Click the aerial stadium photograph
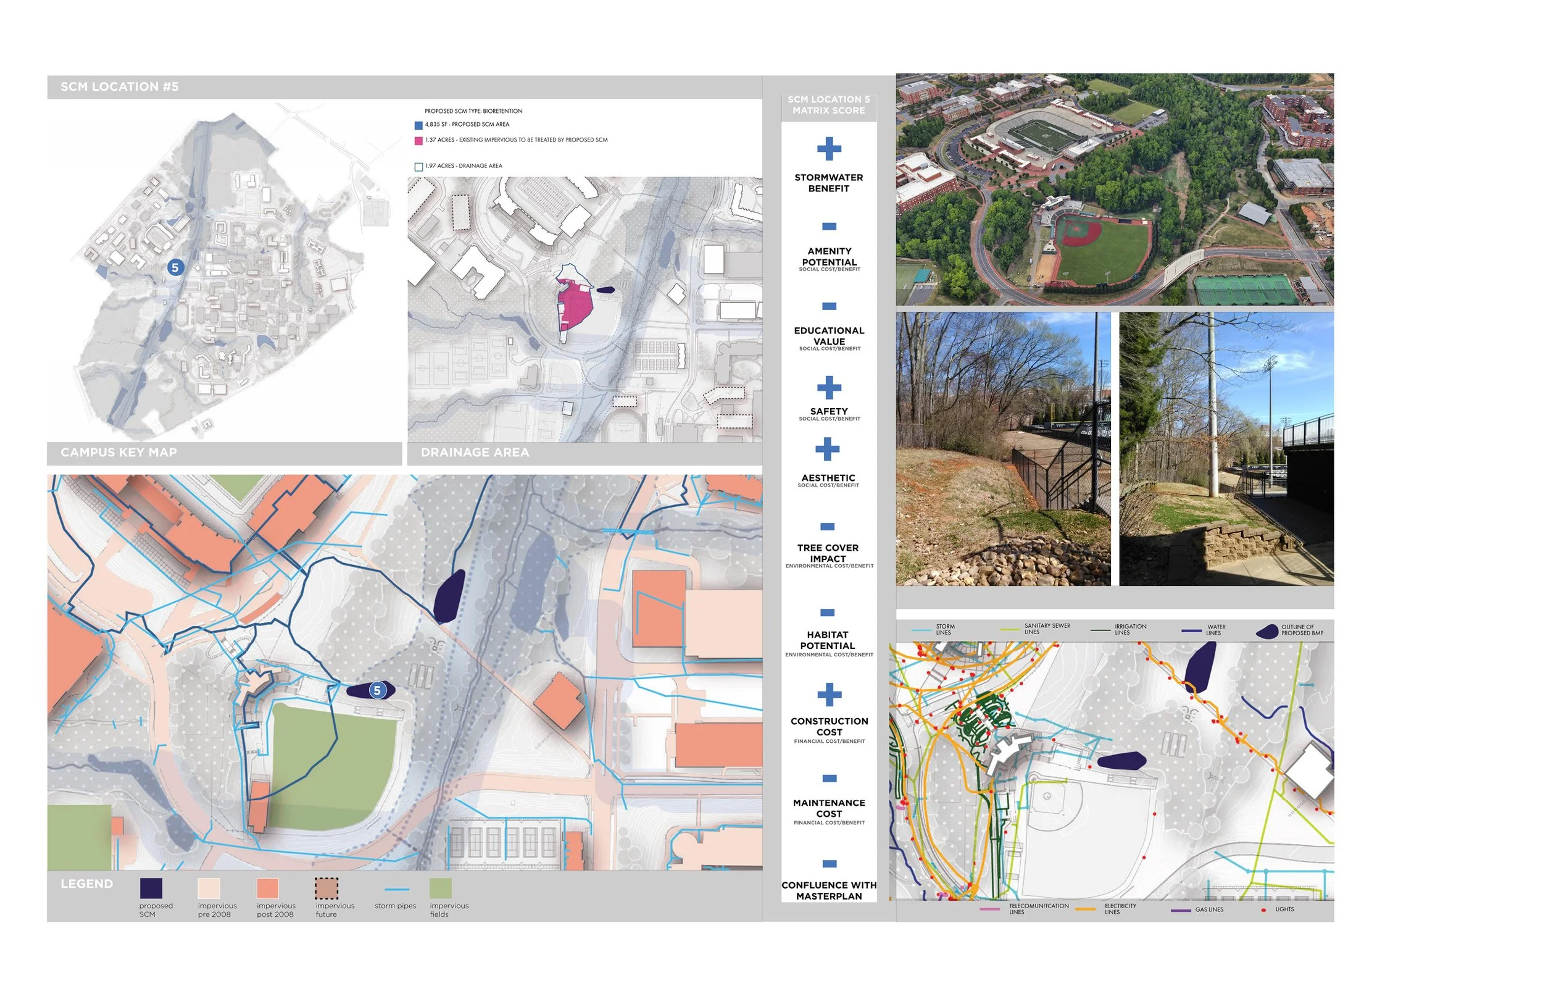 (x=1114, y=190)
